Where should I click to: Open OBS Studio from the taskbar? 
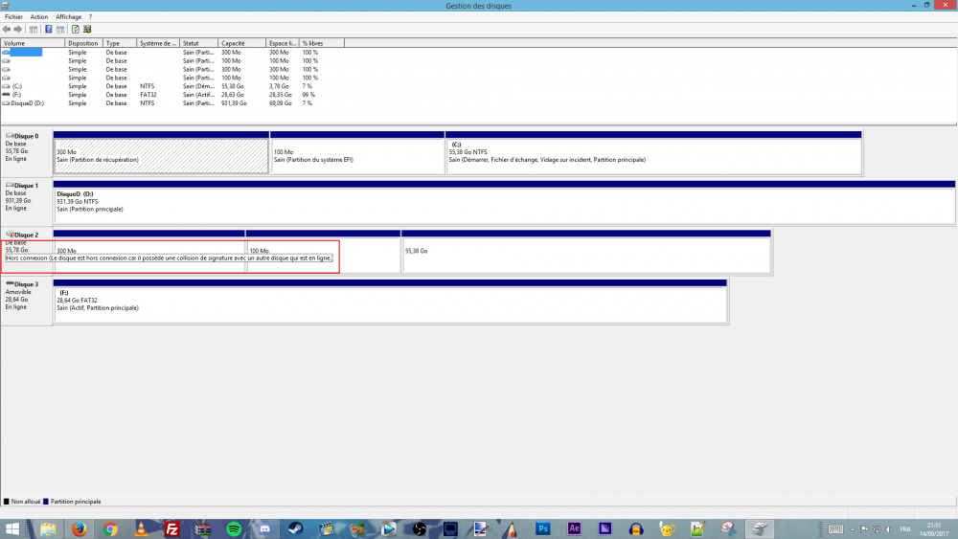[x=420, y=529]
